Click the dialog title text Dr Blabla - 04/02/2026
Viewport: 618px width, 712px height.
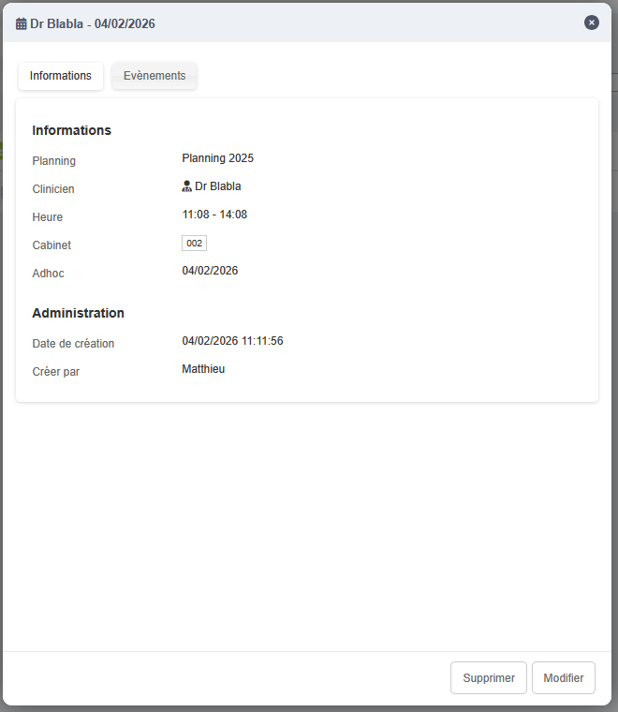point(92,23)
